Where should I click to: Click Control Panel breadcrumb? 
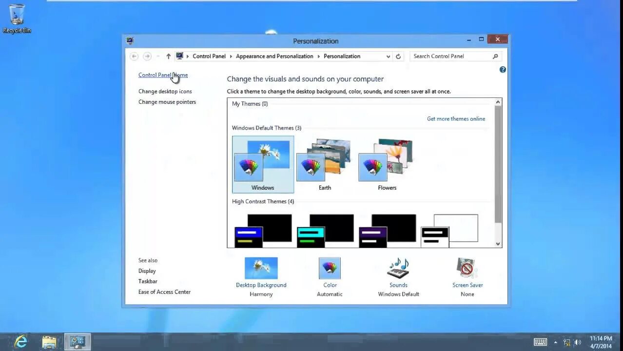click(x=209, y=56)
